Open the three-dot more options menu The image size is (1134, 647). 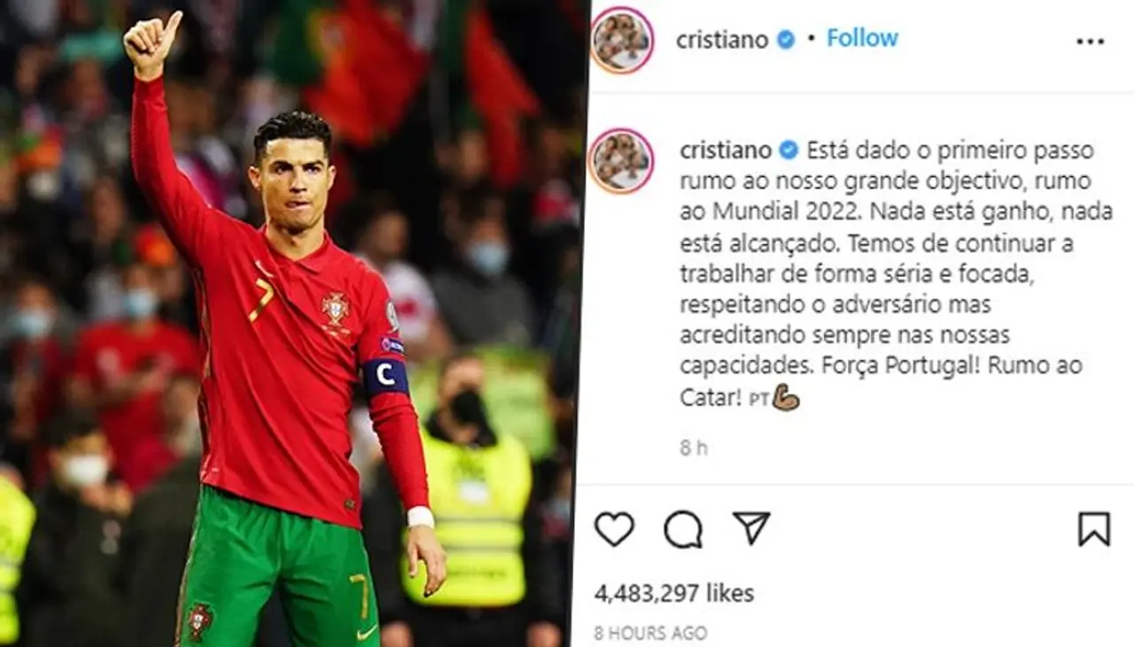(1090, 42)
